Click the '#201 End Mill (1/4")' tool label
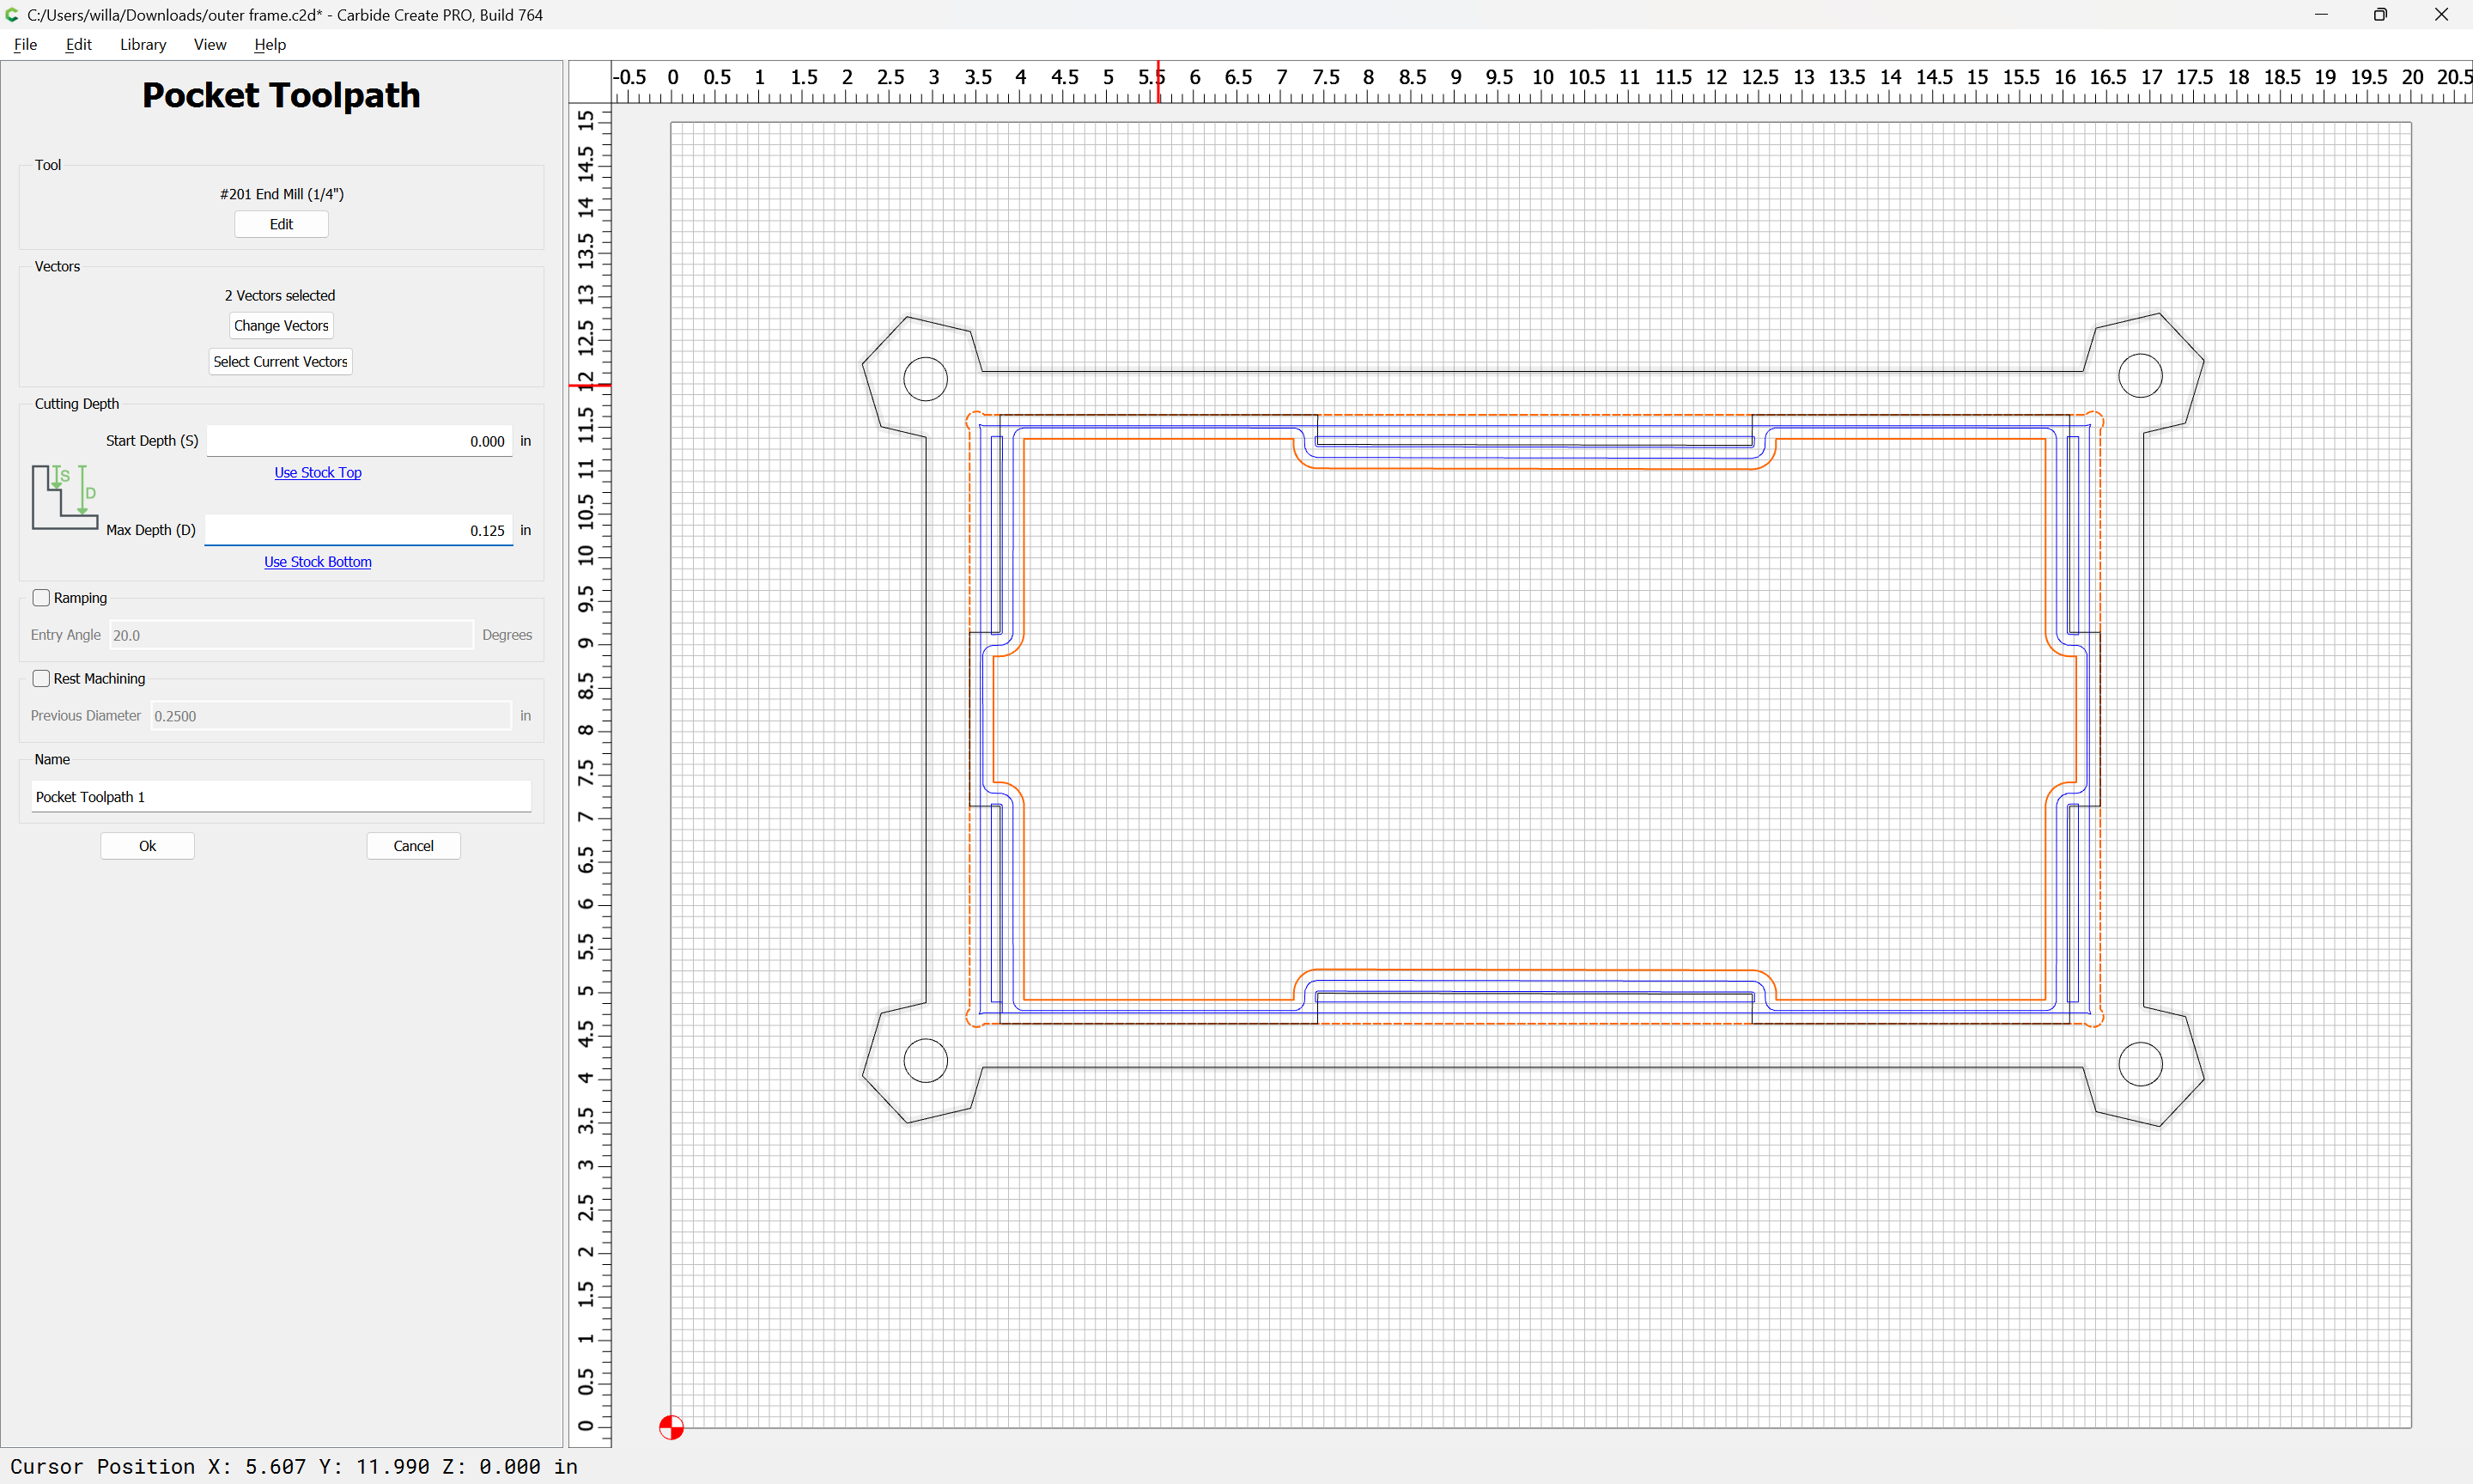2473x1484 pixels. click(x=281, y=194)
